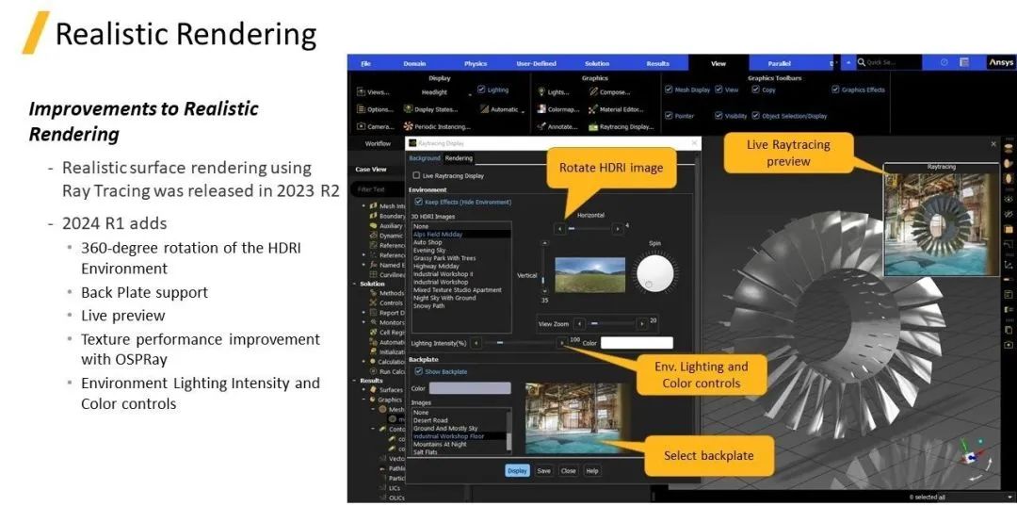This screenshot has height=506, width=1017.
Task: Open the File menu
Action: pos(365,63)
